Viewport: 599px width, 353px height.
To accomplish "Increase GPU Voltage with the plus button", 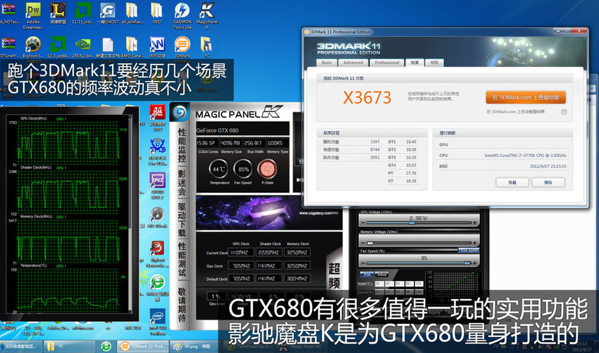I will point(474,223).
